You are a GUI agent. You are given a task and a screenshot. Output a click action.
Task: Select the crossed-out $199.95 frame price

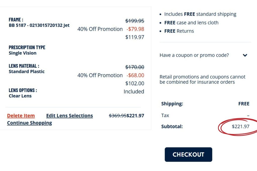135,21
